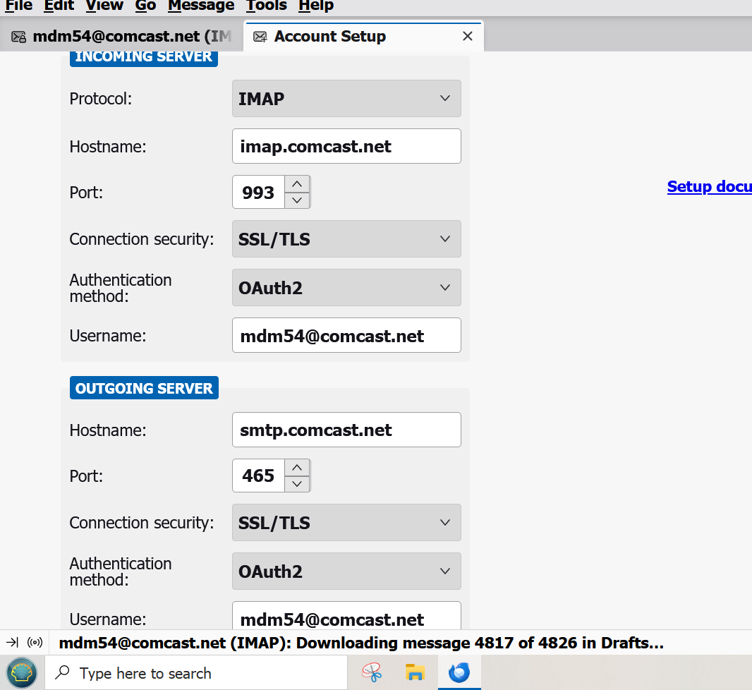Open the Setup documentation link

pyautogui.click(x=709, y=186)
